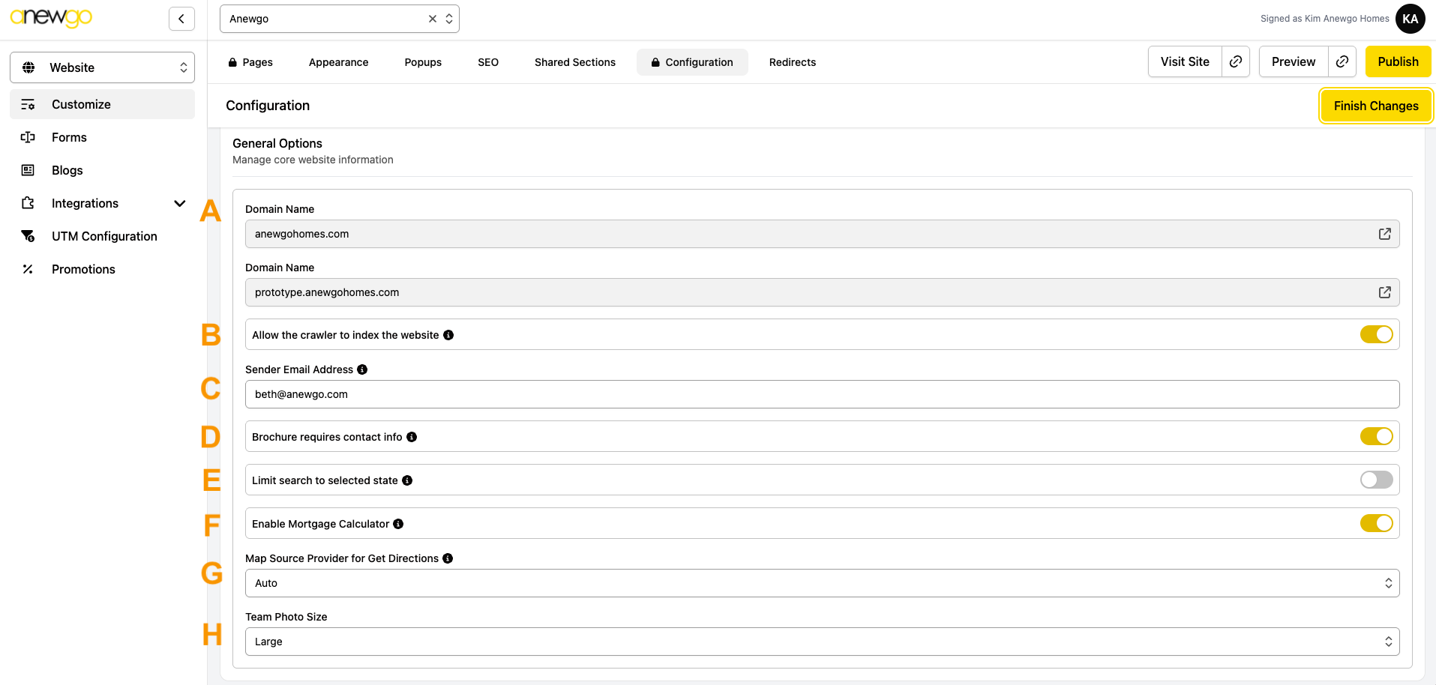
Task: Disable crawler indexing toggle
Action: point(1376,334)
